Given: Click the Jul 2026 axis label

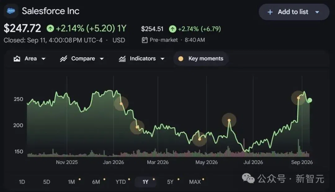Looking at the screenshot, I should [x=253, y=162].
